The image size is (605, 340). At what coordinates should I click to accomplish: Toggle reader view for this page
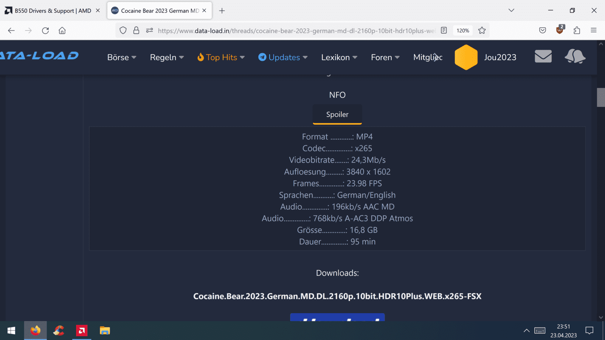[x=444, y=31]
